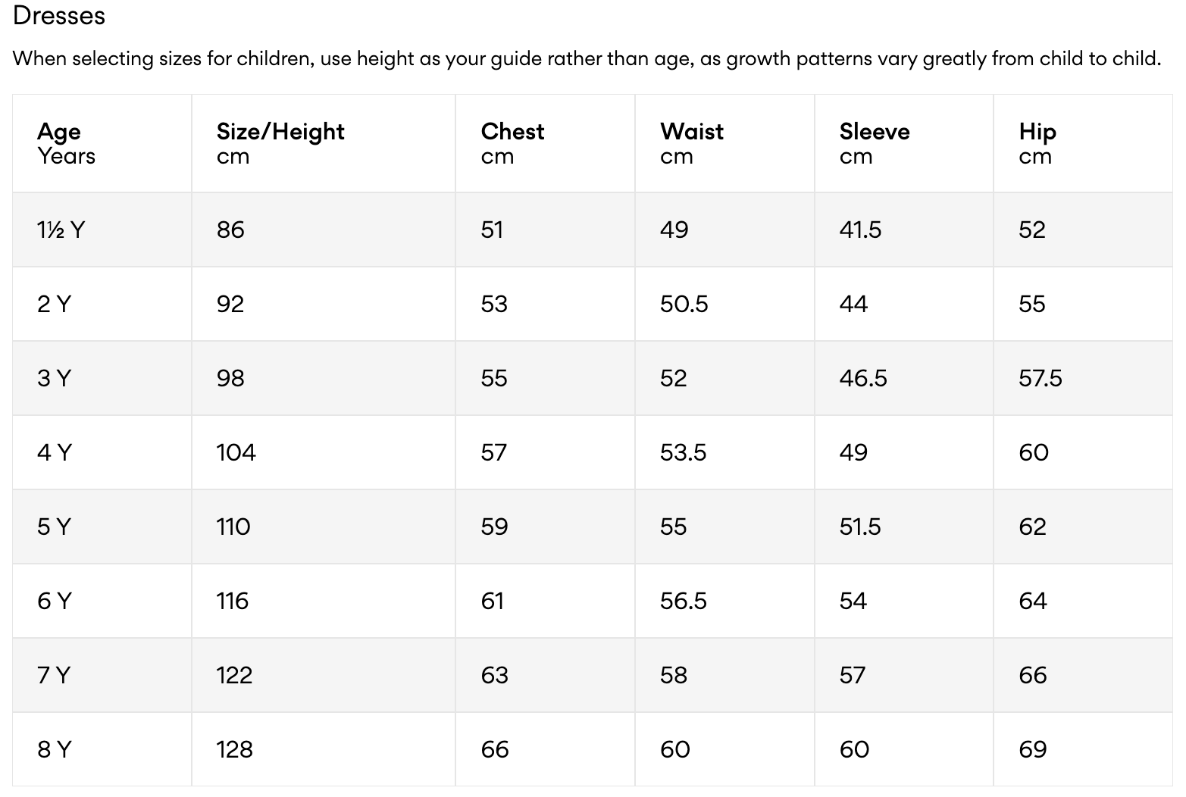This screenshot has height=797, width=1186.
Task: Select the 8 Y age cell
Action: click(x=54, y=749)
